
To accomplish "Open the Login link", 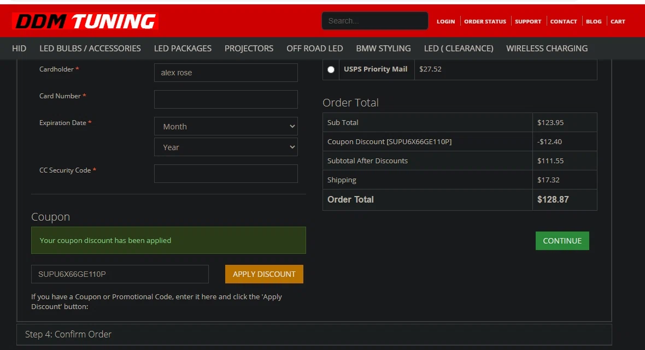I will (x=445, y=21).
